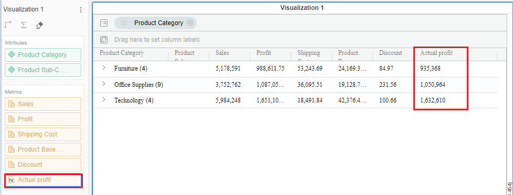Image resolution: width=513 pixels, height=195 pixels.
Task: Click the eraser clear icon
Action: (x=39, y=25)
